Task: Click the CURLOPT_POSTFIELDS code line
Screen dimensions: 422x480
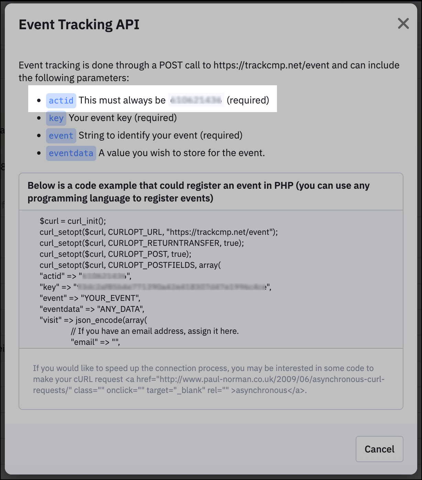Action: 130,265
